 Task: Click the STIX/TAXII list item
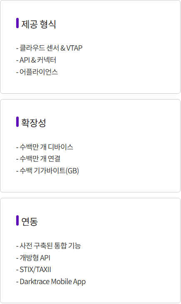pyautogui.click(x=34, y=270)
